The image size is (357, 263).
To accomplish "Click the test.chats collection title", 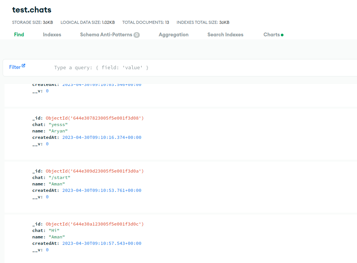I will 31,9.
